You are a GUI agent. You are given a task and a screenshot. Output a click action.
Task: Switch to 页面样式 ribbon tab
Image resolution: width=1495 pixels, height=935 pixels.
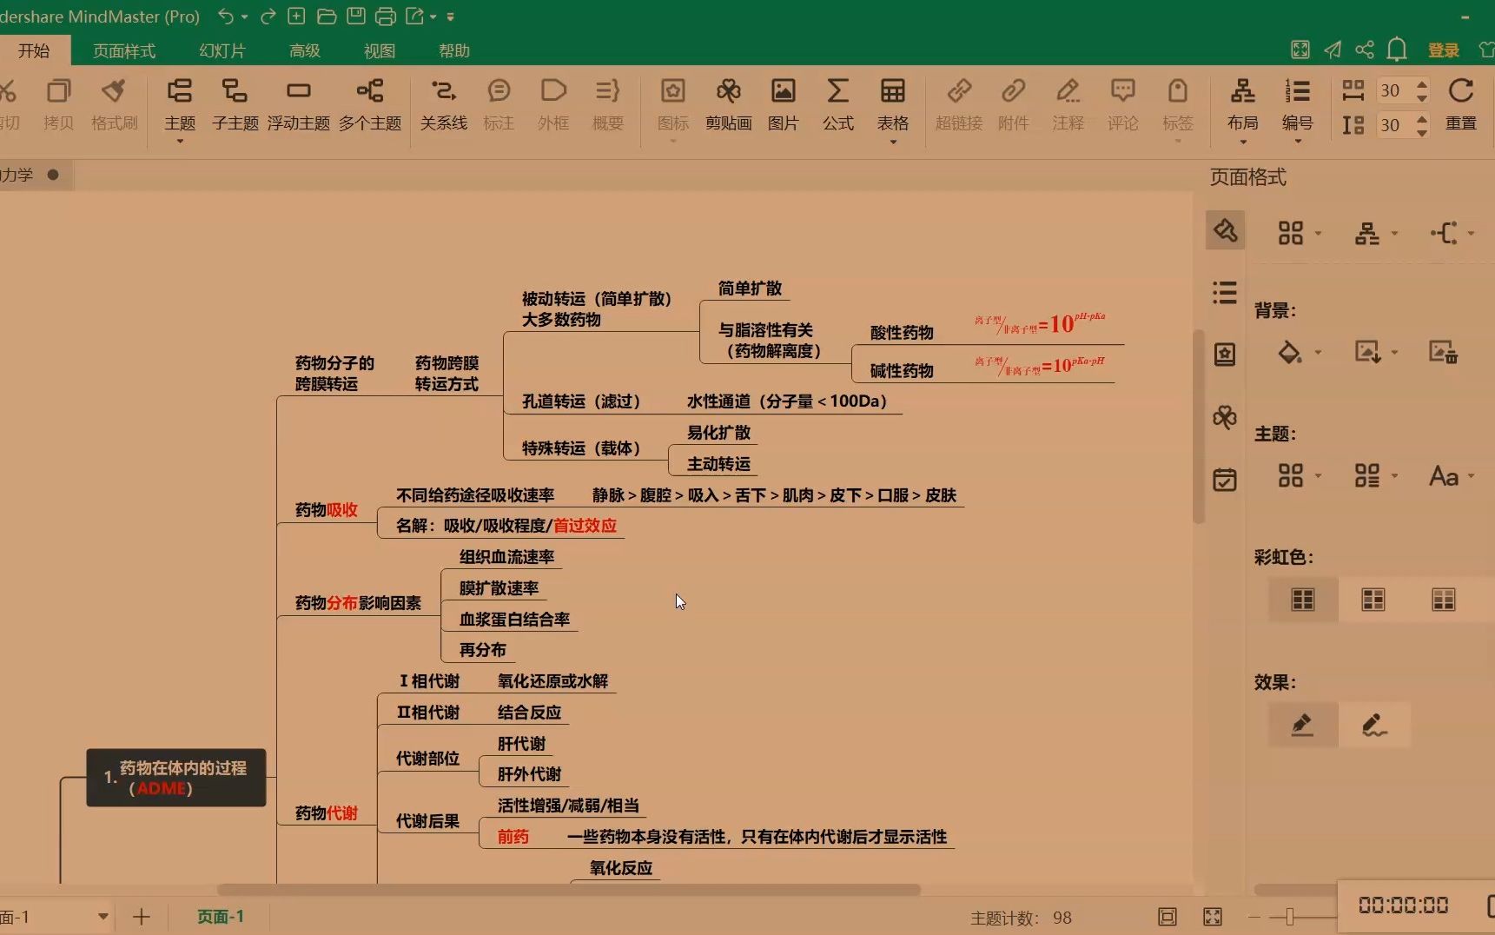click(x=124, y=50)
